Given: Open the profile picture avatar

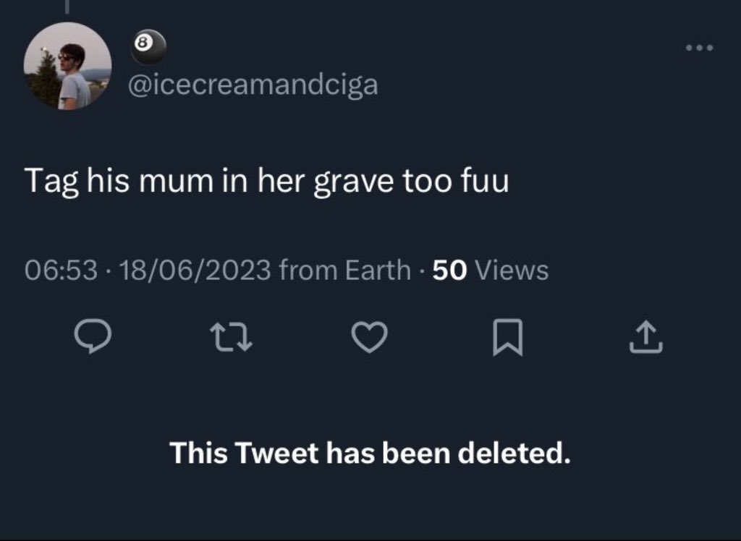Looking at the screenshot, I should 67,66.
